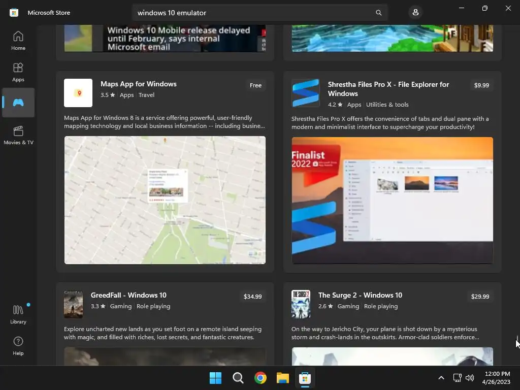Click the 4.2 star rating for Shrestha Files
This screenshot has height=390, width=520.
click(x=335, y=105)
